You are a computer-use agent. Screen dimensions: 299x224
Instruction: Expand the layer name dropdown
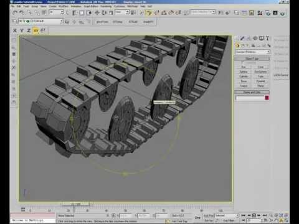(x=62, y=21)
